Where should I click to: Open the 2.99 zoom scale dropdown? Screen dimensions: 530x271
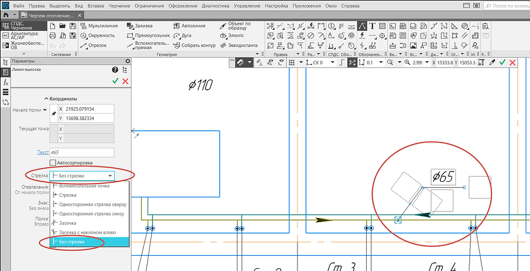pyautogui.click(x=427, y=63)
